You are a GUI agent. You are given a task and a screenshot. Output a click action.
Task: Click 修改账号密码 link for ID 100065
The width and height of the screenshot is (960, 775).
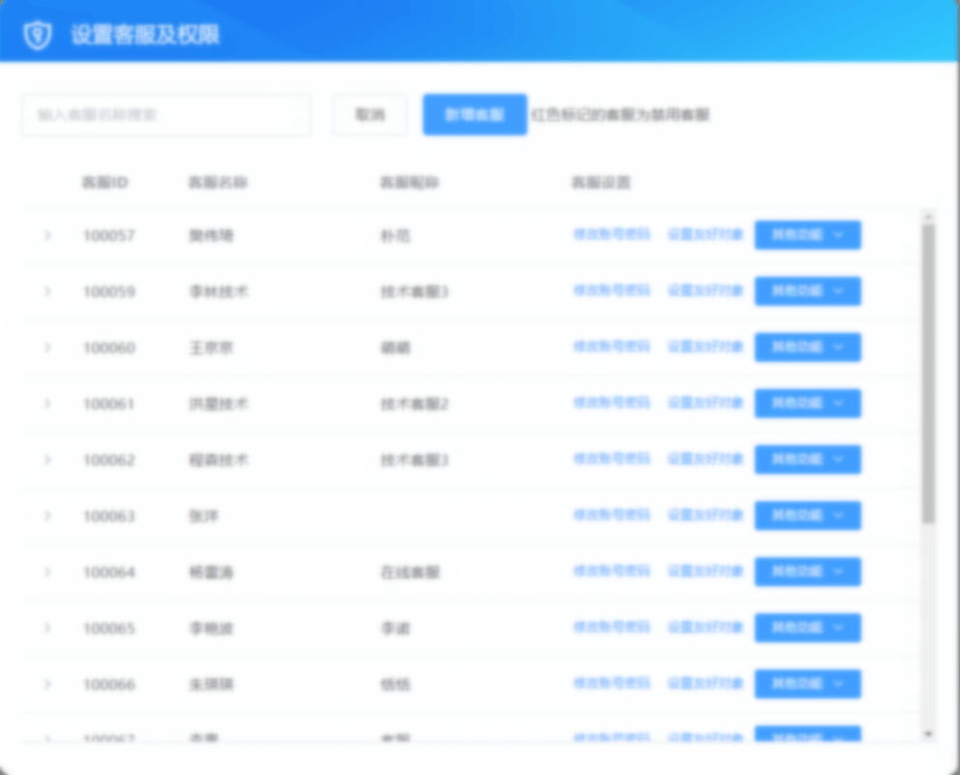[612, 628]
